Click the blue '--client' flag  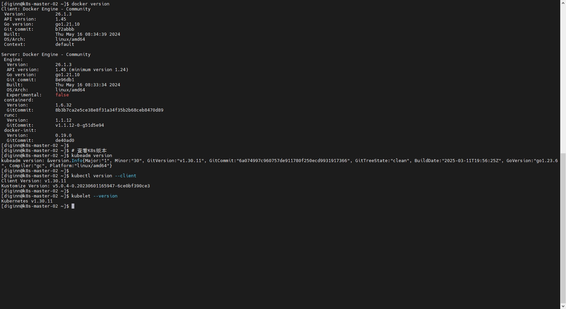click(126, 176)
